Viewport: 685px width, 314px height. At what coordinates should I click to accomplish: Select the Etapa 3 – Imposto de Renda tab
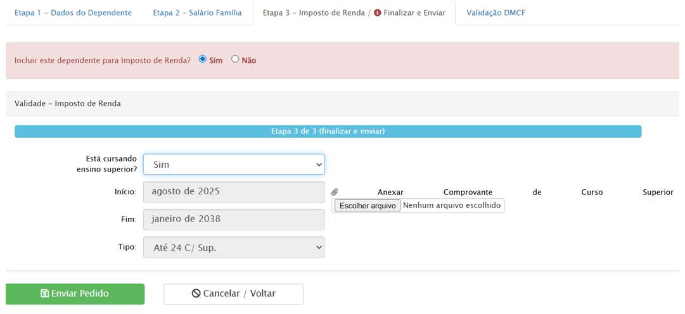coord(314,13)
